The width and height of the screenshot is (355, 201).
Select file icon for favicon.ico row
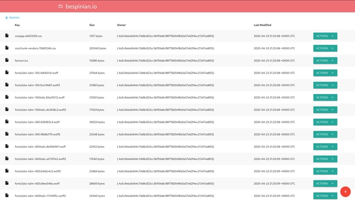click(x=7, y=60)
